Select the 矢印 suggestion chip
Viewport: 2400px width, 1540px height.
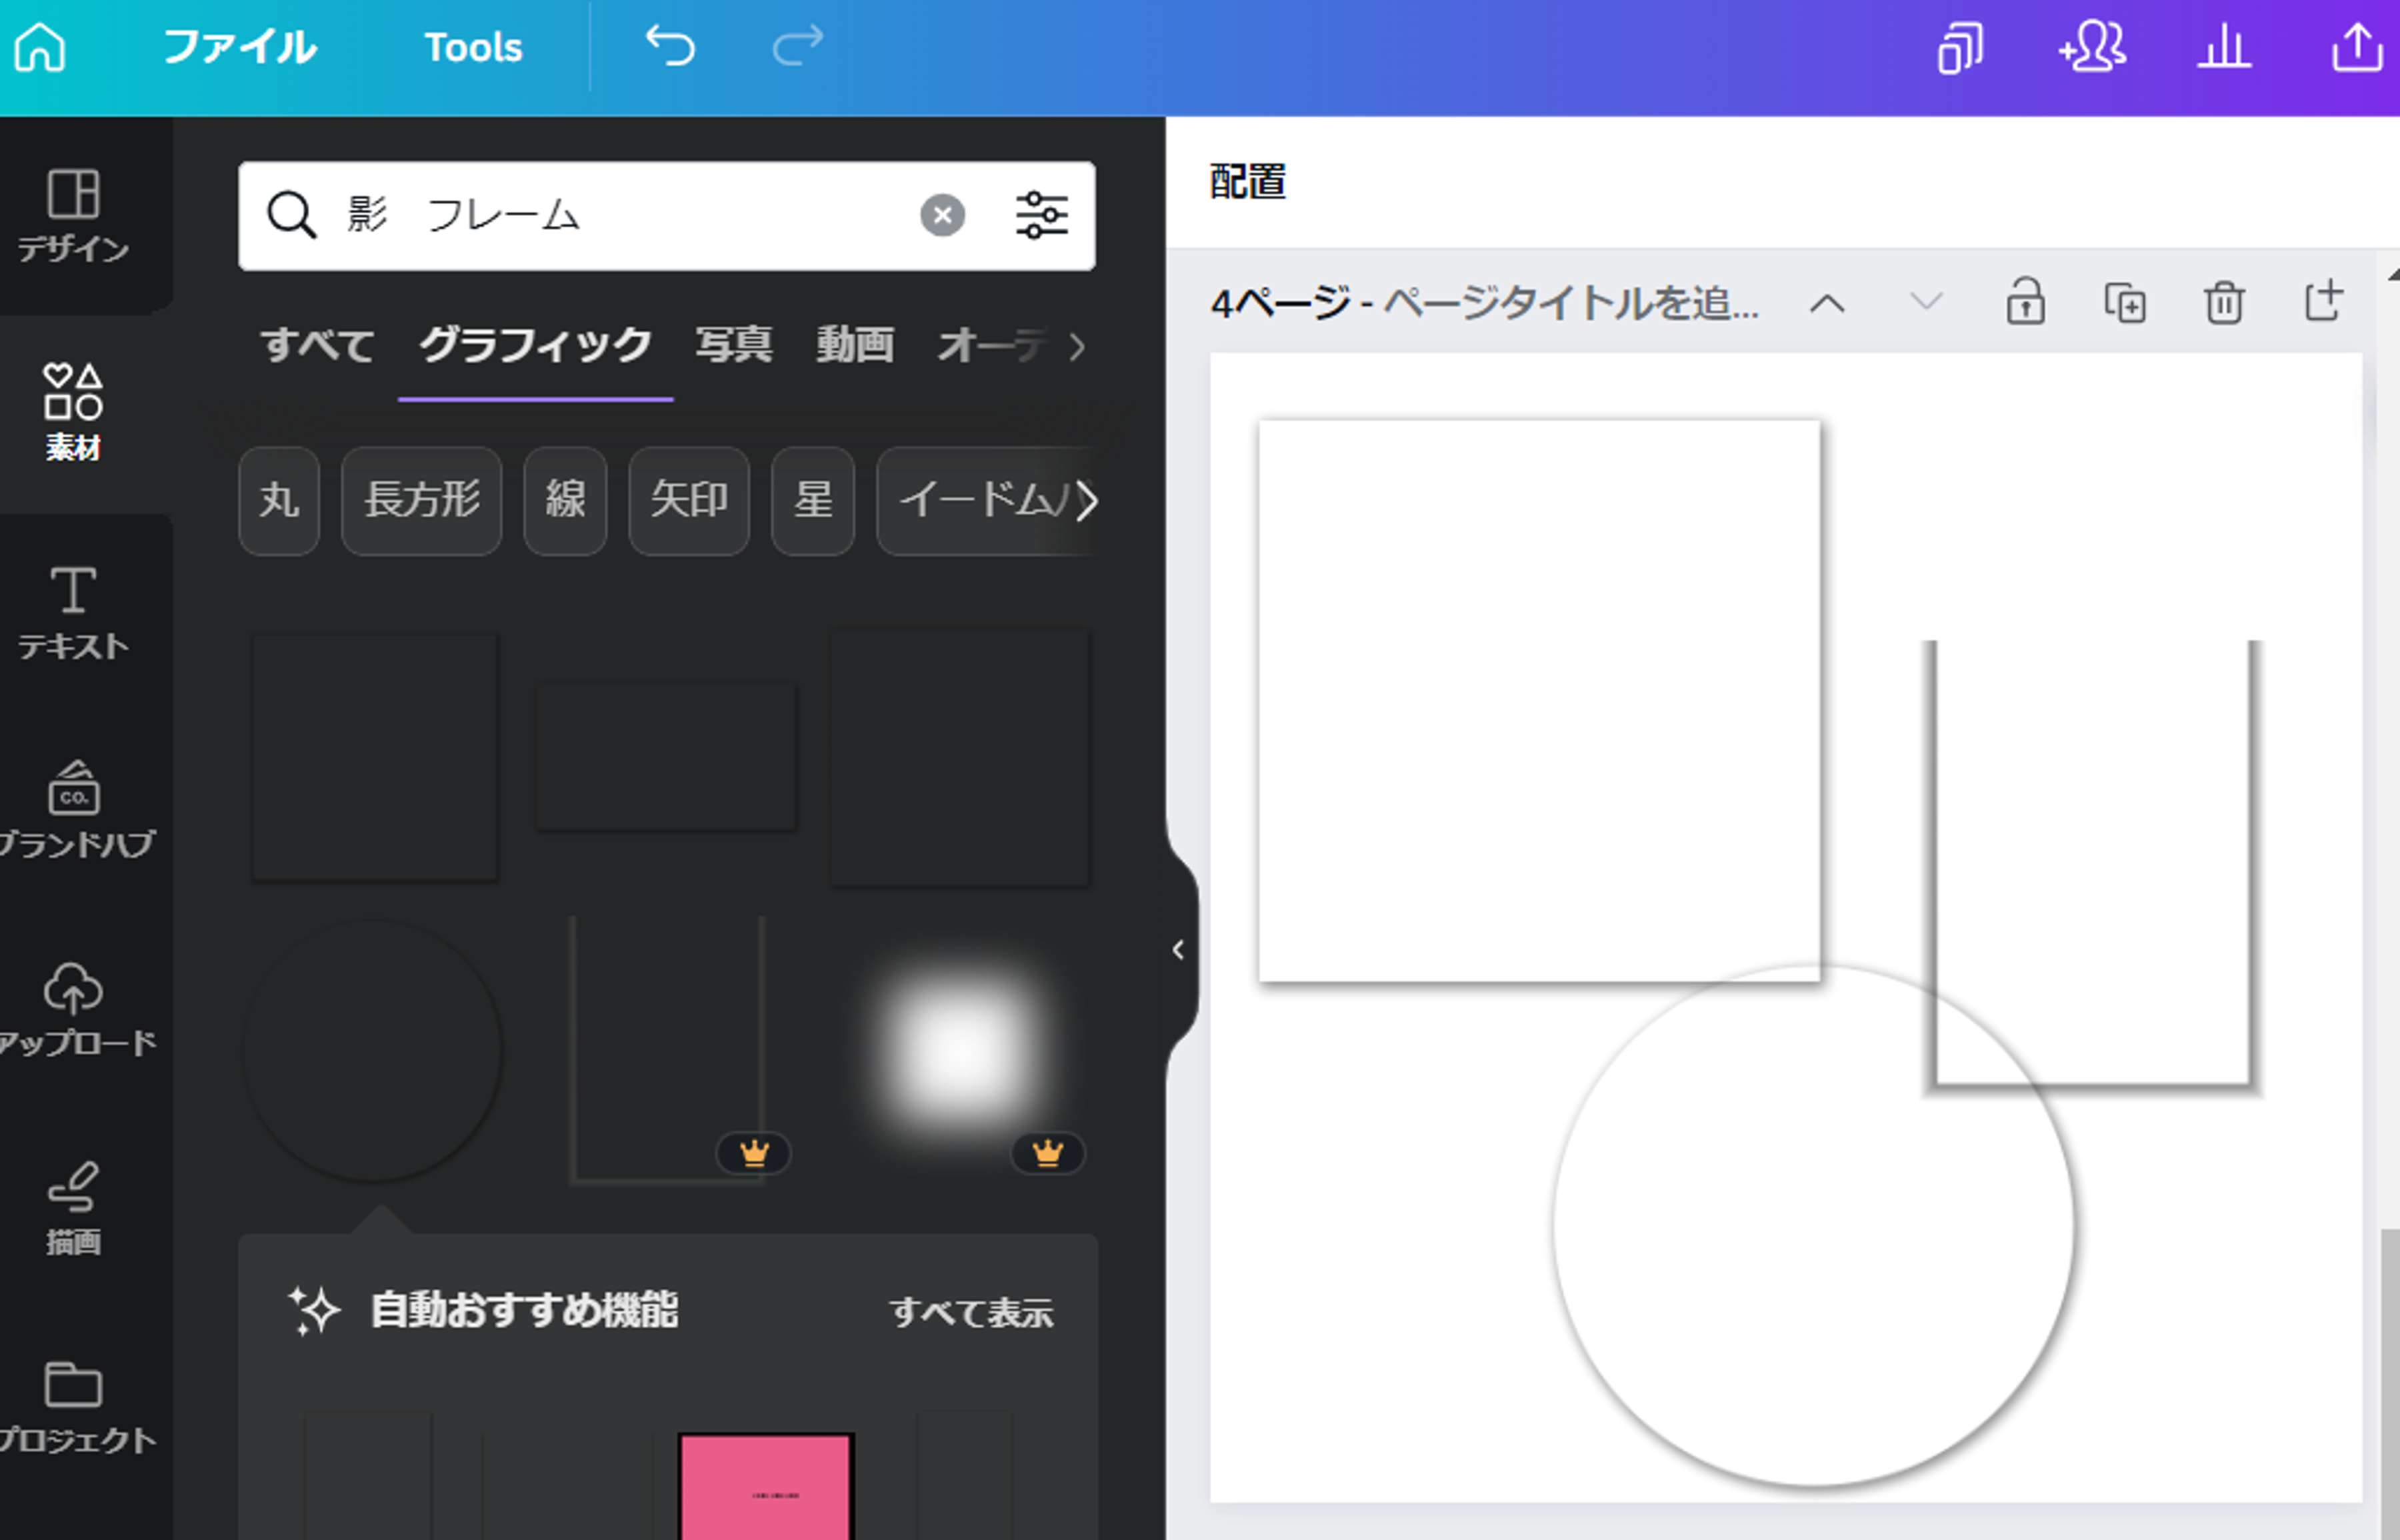point(689,500)
